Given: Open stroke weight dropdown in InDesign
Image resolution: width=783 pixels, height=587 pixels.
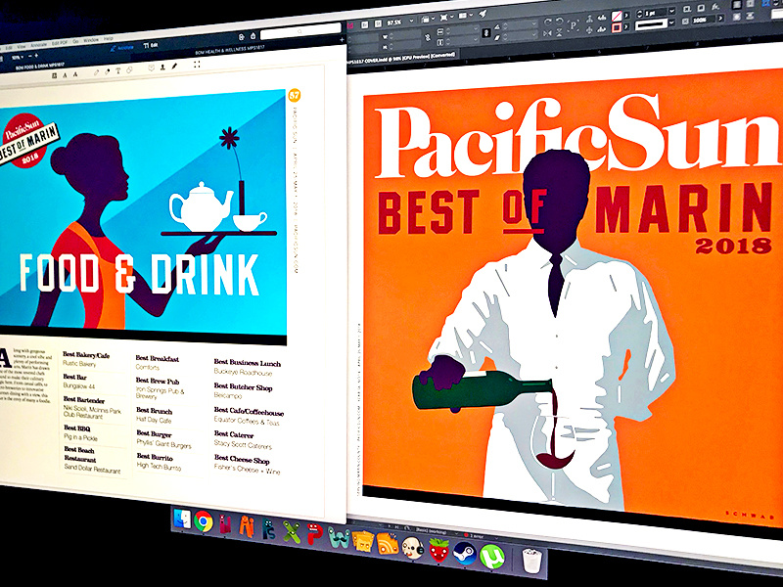Looking at the screenshot, I should (671, 12).
